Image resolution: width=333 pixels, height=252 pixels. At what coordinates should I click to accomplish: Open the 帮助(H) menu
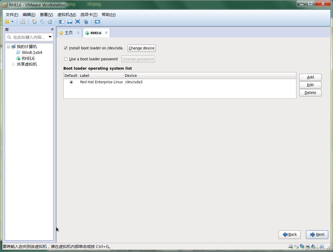click(109, 15)
